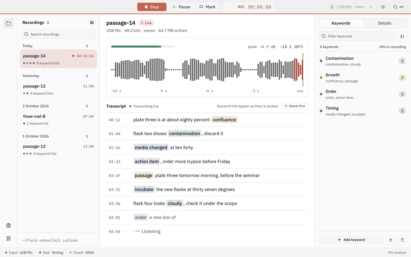Open the thaw-vial-B recording

click(x=59, y=120)
